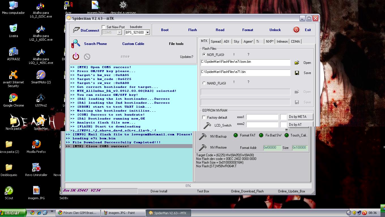
Task: Click the DisConnect cable icon
Action: pos(76,30)
